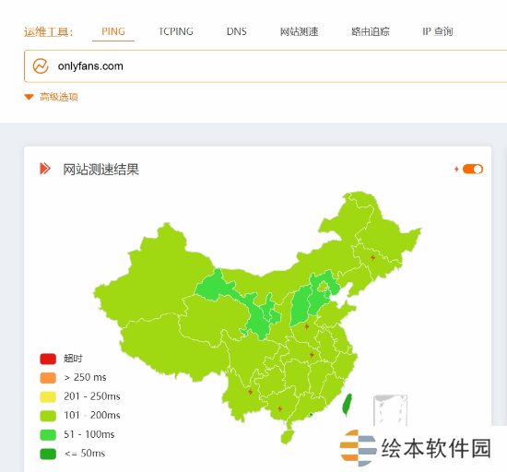The height and width of the screenshot is (472, 507).
Task: Open the DNS tab
Action: tap(236, 31)
